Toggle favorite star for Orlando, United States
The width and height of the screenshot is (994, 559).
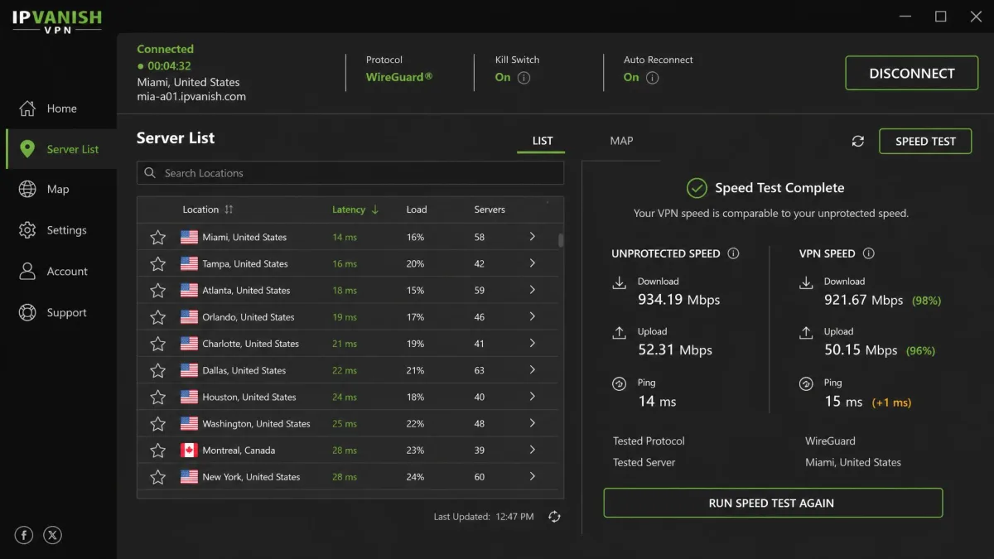[157, 317]
